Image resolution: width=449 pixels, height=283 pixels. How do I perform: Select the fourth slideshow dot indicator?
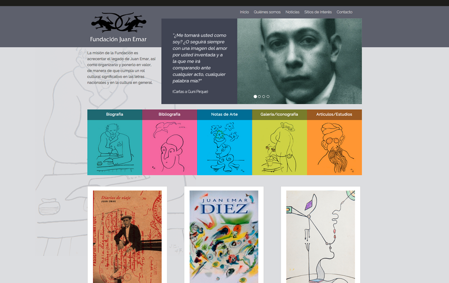coord(268,97)
